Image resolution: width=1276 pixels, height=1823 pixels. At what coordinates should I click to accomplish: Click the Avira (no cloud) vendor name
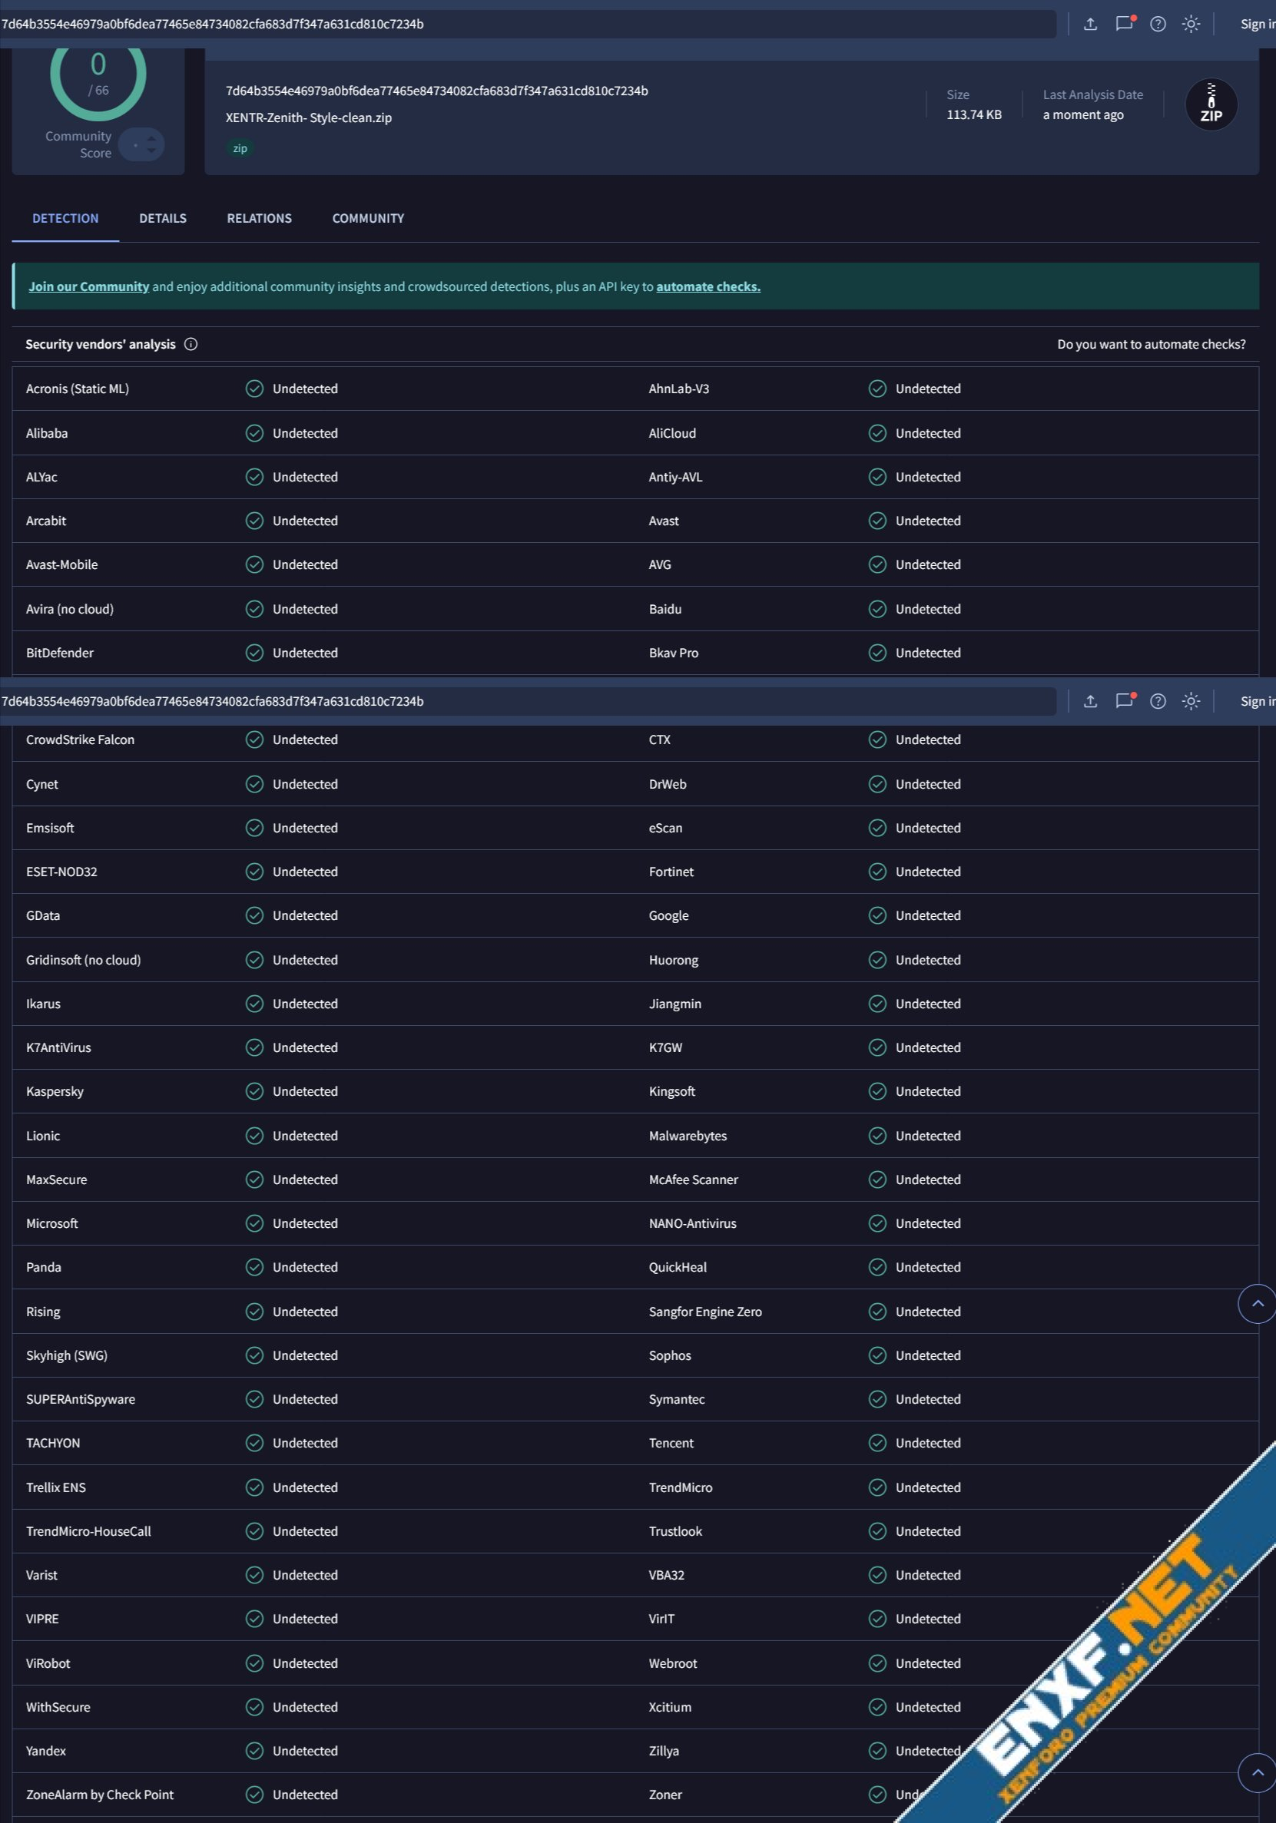point(70,609)
